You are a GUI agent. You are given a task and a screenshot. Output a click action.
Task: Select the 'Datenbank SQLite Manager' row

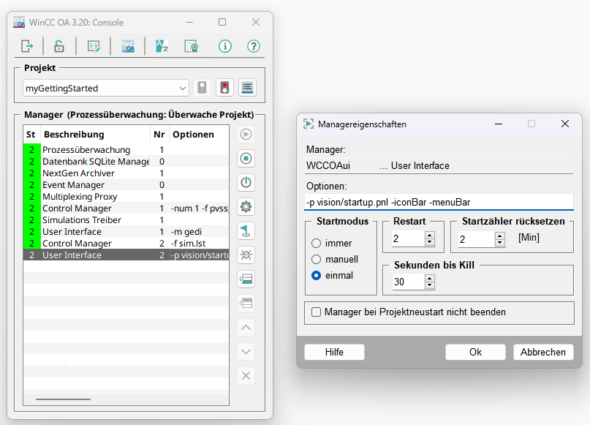[x=126, y=162]
